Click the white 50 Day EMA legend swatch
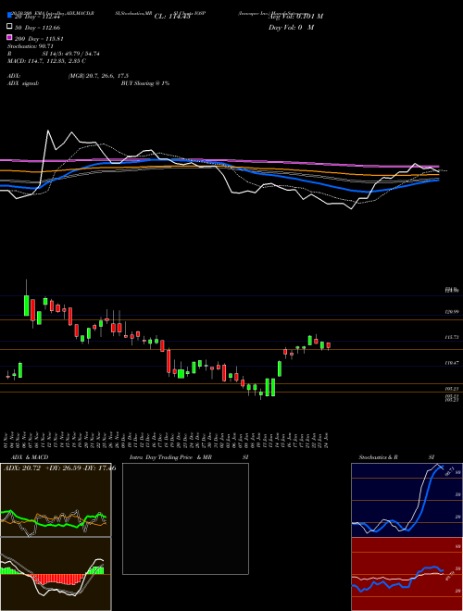The width and height of the screenshot is (463, 611). point(10,27)
